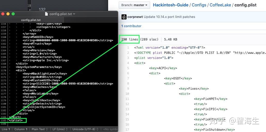This screenshot has height=132, width=266.
Task: Click the <key>FixIPIC</key> line on GitHub
Action: (x=211, y=109)
